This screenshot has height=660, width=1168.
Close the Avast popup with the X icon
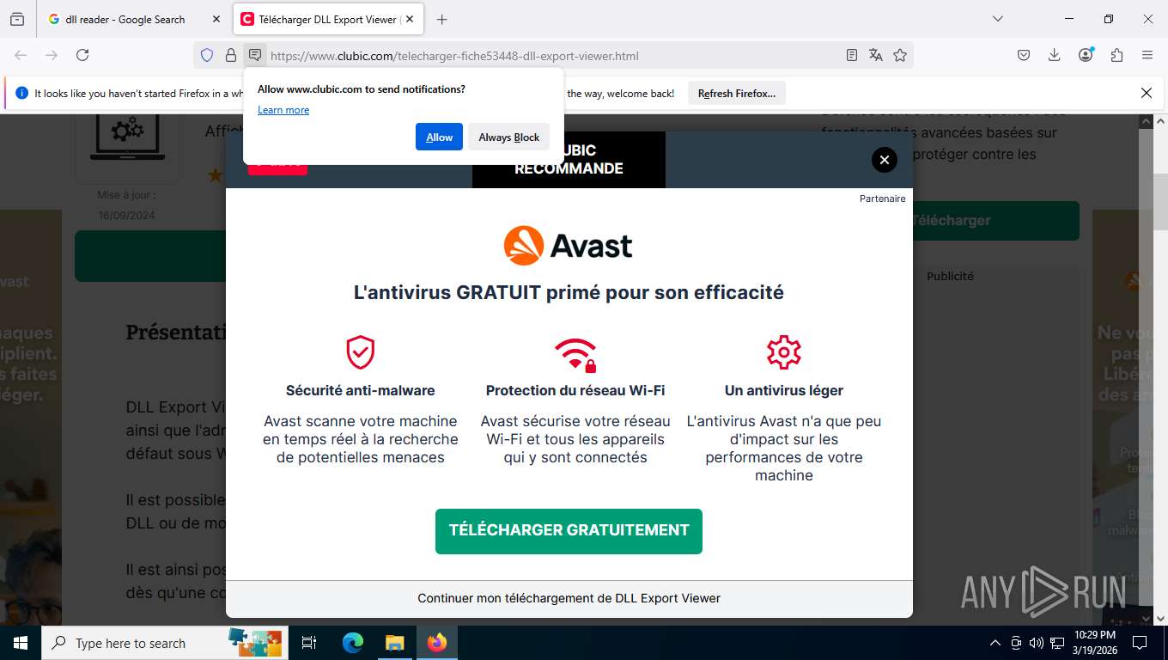pos(884,160)
